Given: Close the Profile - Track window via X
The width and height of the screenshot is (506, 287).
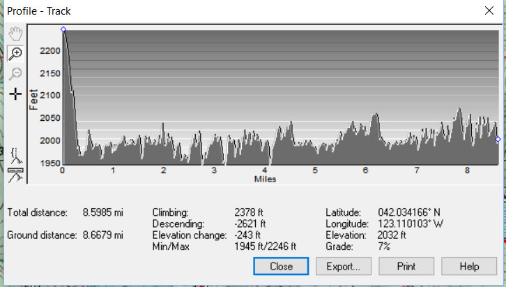Looking at the screenshot, I should click(489, 10).
